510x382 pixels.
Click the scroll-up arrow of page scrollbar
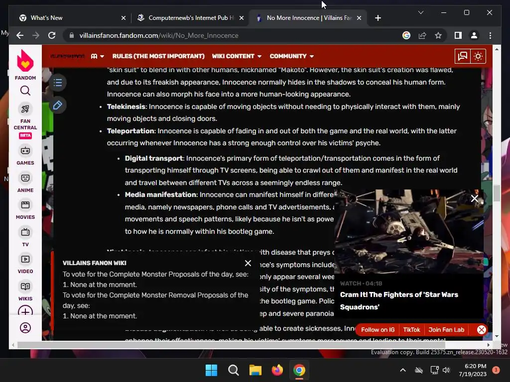pyautogui.click(x=497, y=49)
